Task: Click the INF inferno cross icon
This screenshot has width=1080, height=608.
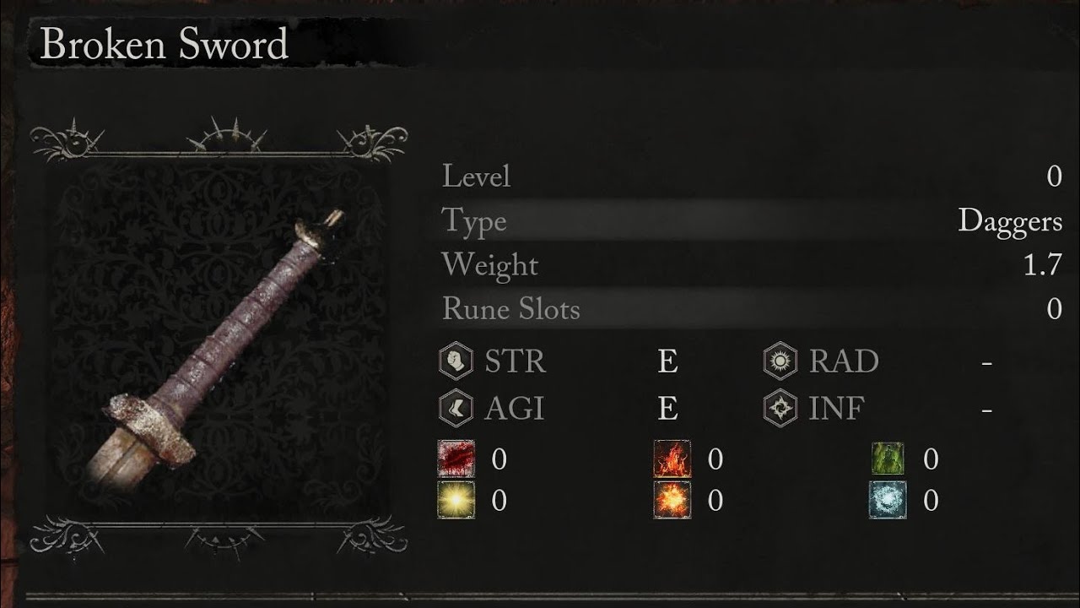Action: [x=780, y=409]
